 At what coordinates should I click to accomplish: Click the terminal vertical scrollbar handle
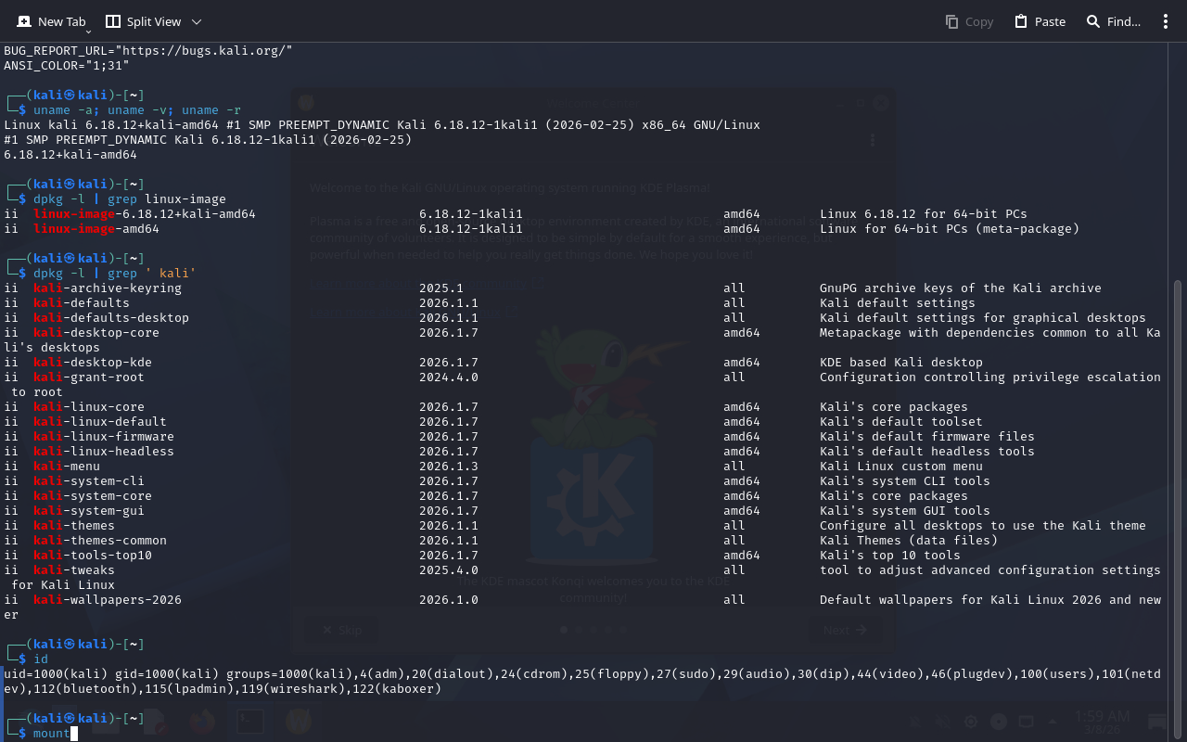(1178, 501)
